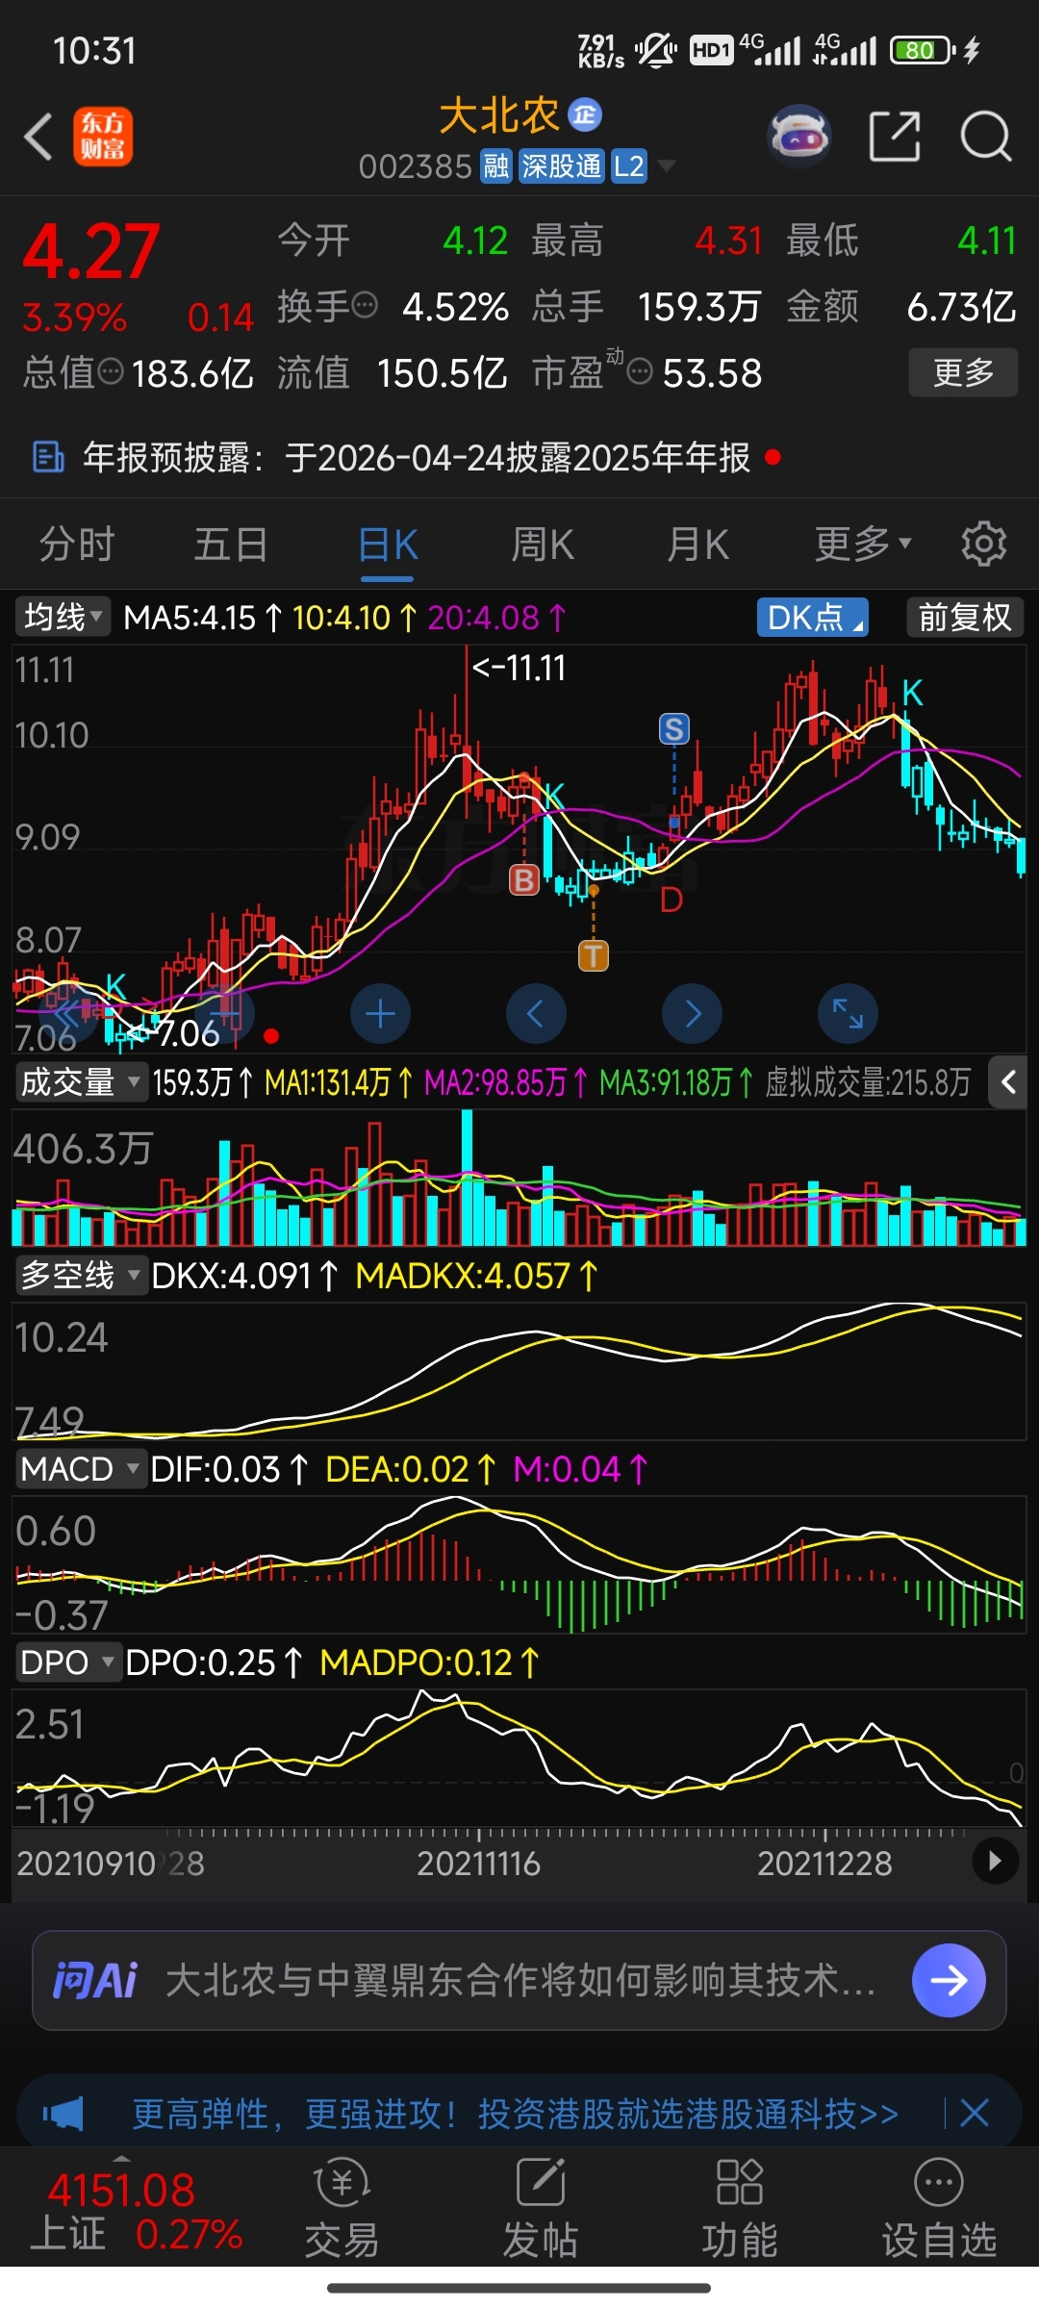This screenshot has width=1039, height=2309.
Task: Open the DPO indicator dropdown
Action: click(67, 1662)
